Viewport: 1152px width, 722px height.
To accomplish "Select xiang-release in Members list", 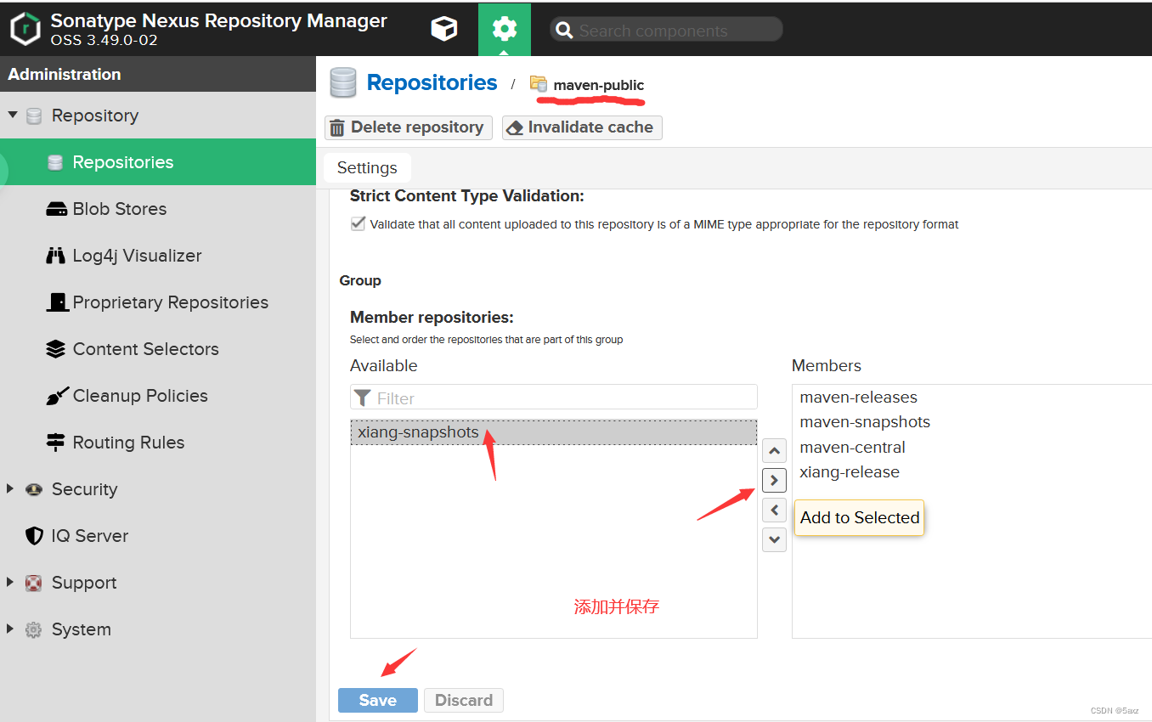I will pos(972,472).
